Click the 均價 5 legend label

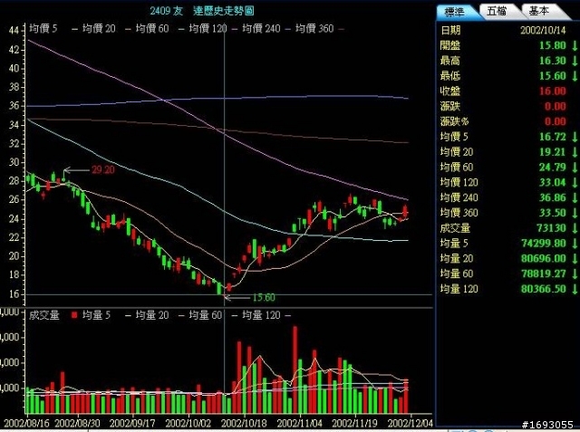click(x=43, y=28)
